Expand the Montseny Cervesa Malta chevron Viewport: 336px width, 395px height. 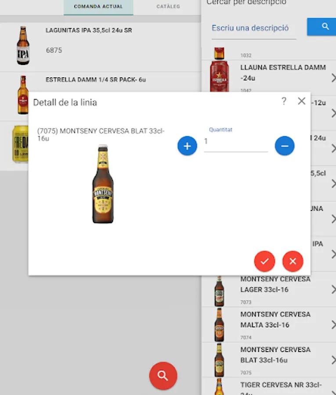pos(333,325)
